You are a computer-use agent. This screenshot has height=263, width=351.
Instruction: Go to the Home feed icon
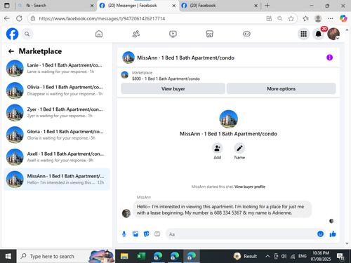pyautogui.click(x=99, y=34)
